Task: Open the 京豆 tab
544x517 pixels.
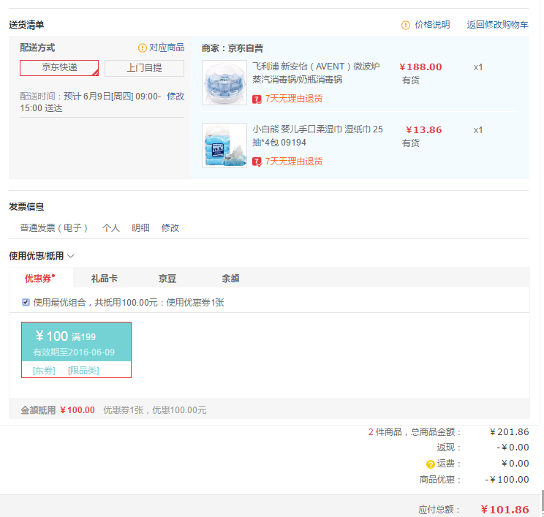Action: click(167, 279)
